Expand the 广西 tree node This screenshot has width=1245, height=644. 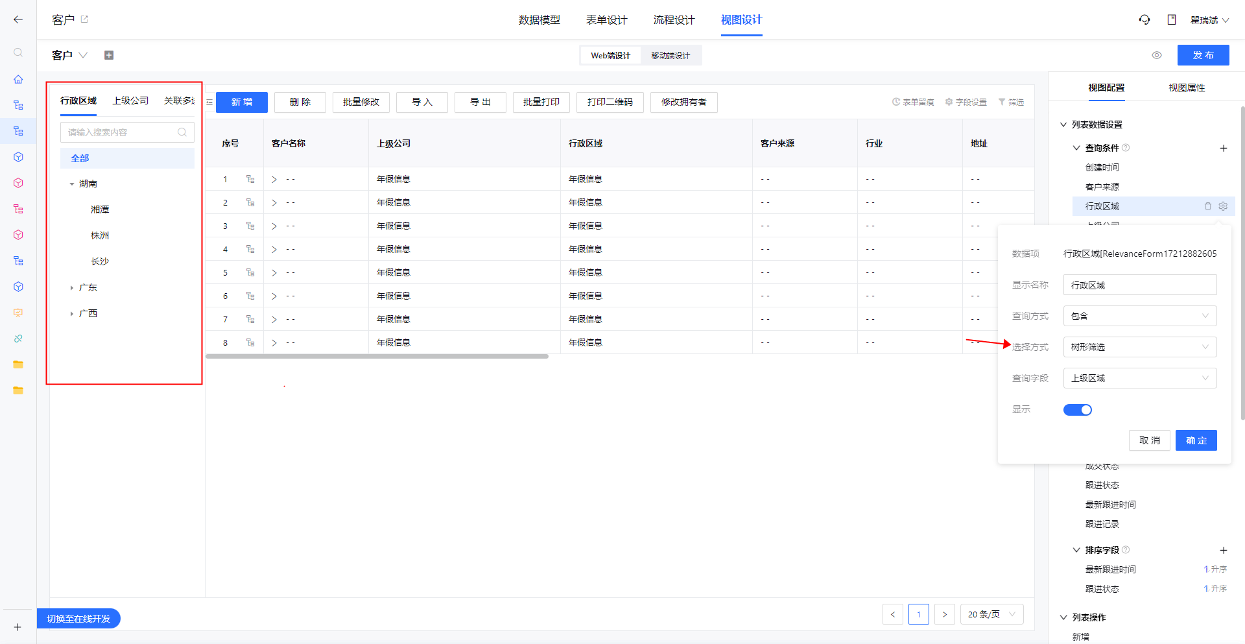click(x=72, y=314)
